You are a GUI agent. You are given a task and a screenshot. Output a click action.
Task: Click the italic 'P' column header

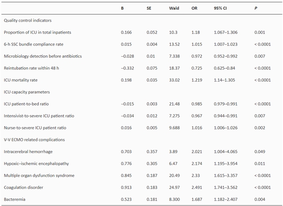(x=256, y=8)
